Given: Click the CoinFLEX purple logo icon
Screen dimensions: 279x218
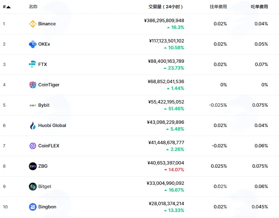Looking at the screenshot, I should point(33,146).
